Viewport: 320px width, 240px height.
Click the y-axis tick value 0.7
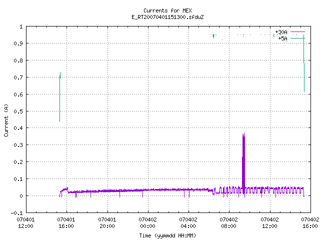(x=18, y=77)
